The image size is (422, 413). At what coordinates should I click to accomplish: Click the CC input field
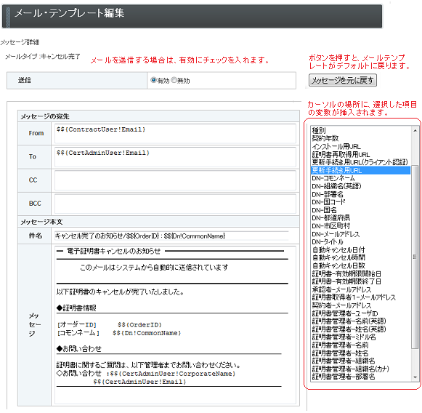click(x=175, y=180)
